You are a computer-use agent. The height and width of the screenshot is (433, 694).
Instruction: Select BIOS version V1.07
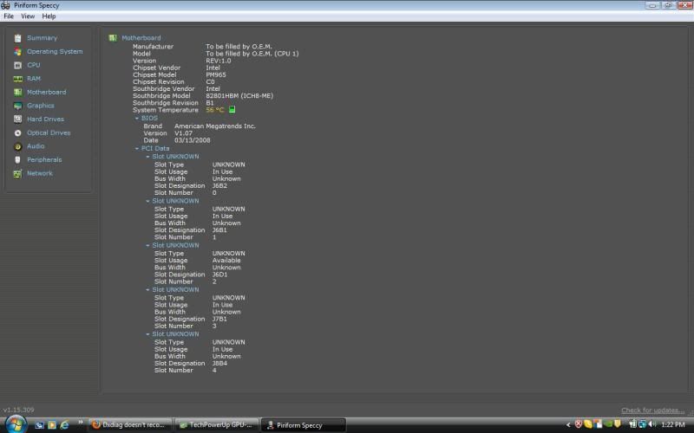[183, 133]
